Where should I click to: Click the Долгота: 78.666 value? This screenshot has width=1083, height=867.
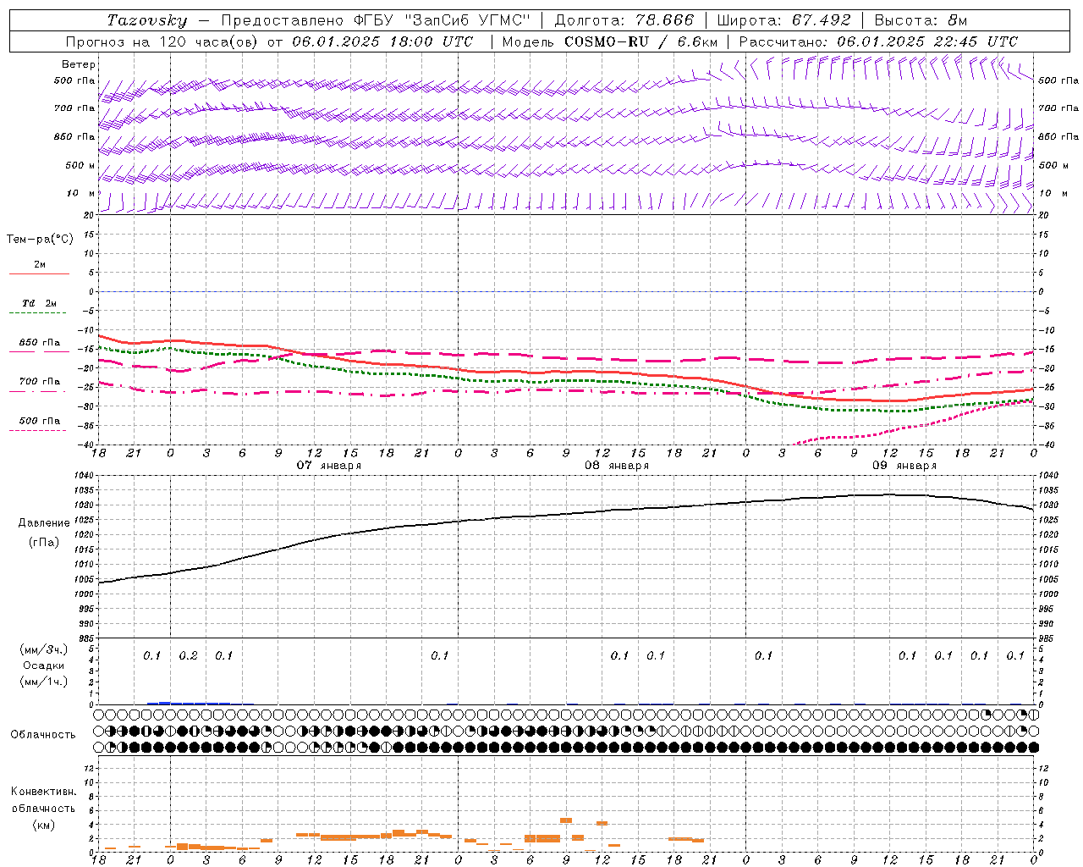pos(624,20)
